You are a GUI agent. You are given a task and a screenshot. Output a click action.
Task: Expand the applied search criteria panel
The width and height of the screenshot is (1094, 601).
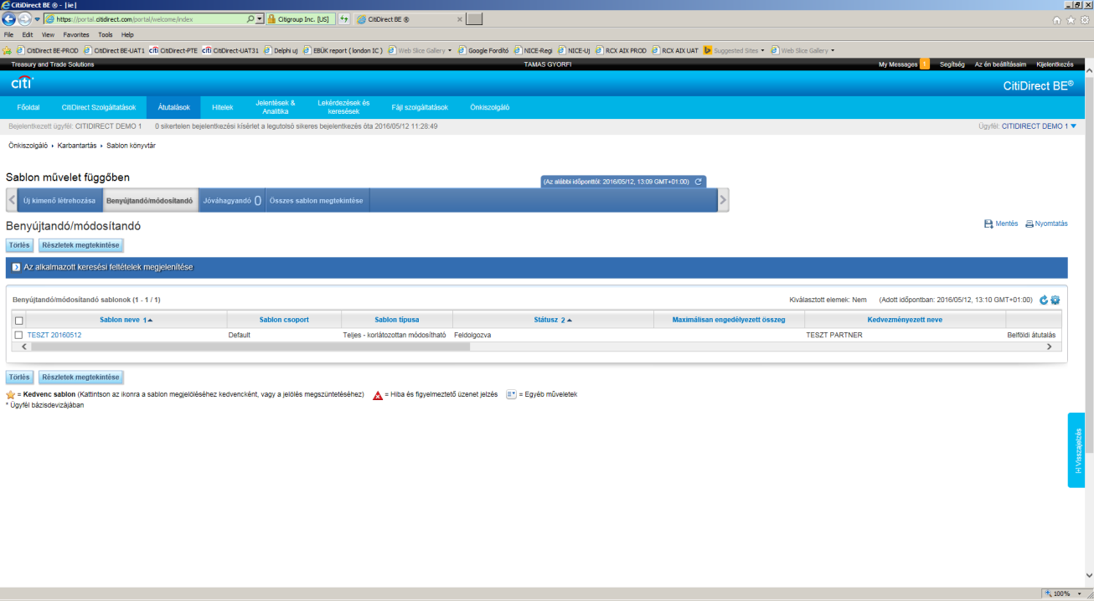point(16,267)
